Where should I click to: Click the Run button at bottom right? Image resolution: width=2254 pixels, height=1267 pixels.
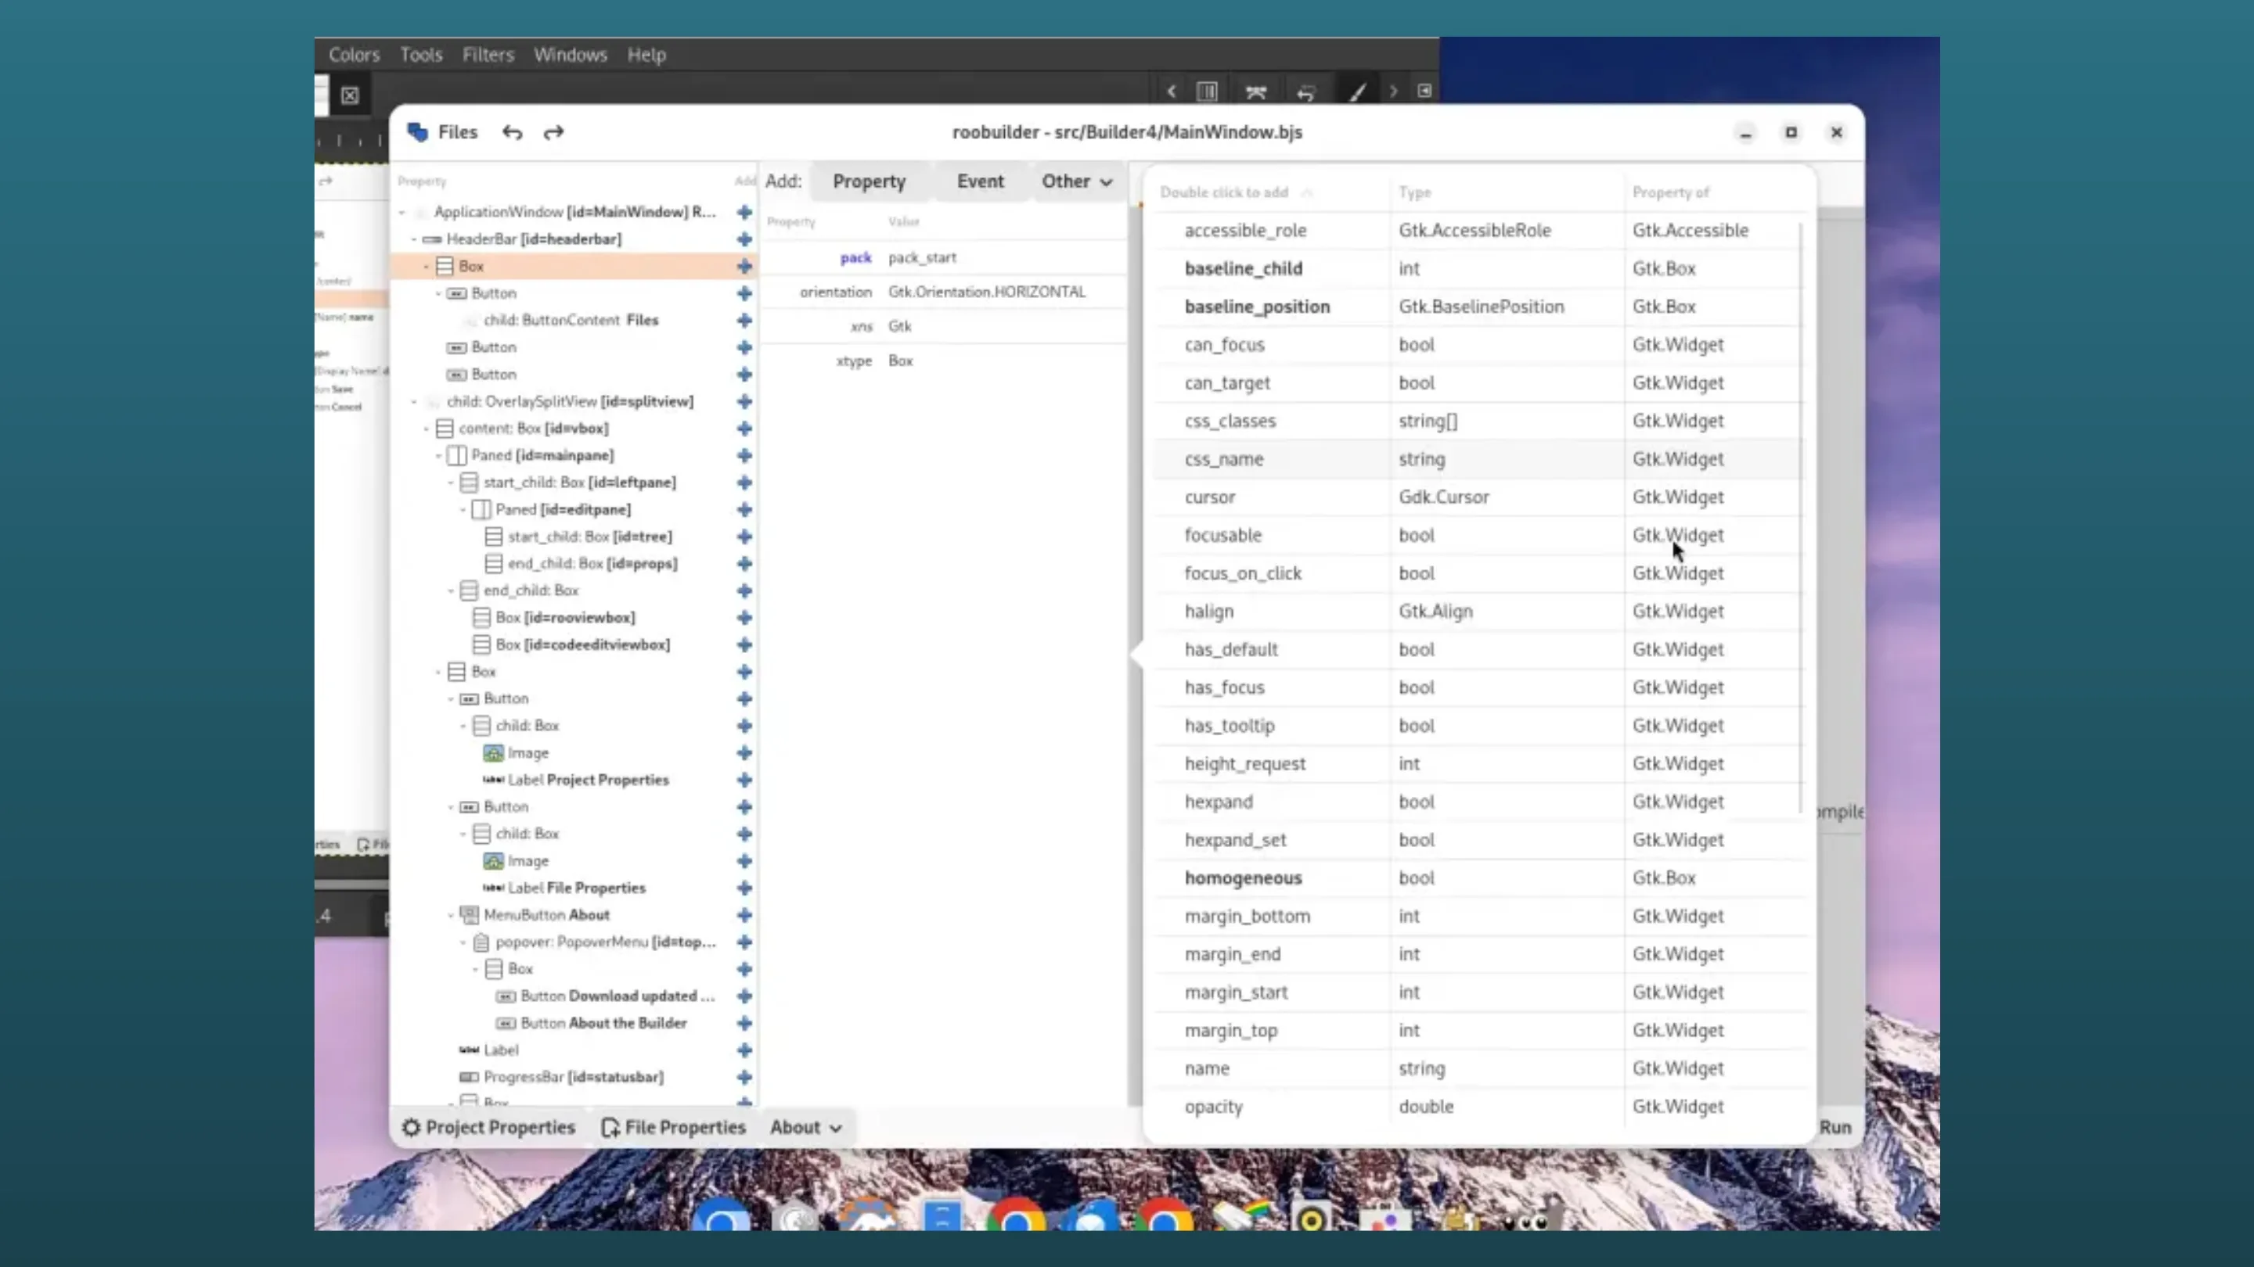click(1835, 1127)
